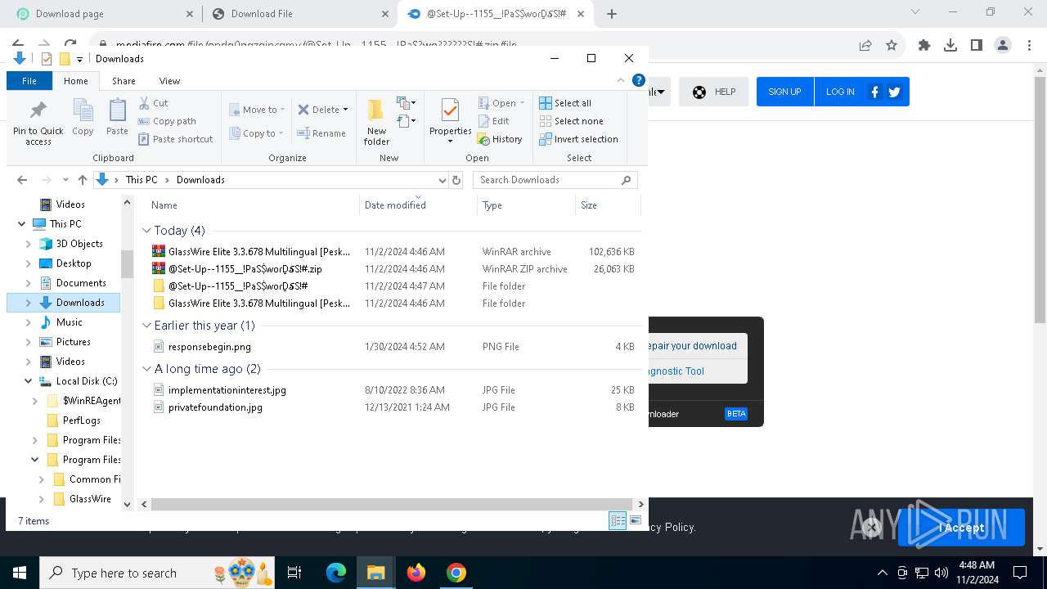Collapse the Local Disk (C:) tree node
Viewport: 1047px width, 589px height.
29,381
